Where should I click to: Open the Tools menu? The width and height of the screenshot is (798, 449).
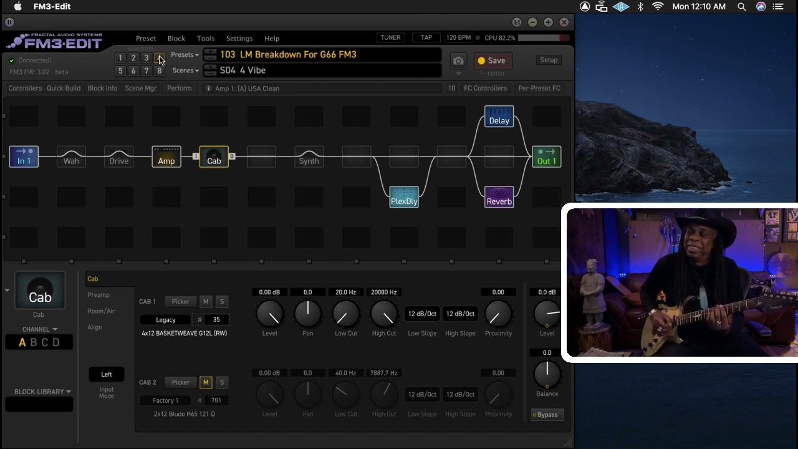pyautogui.click(x=205, y=39)
